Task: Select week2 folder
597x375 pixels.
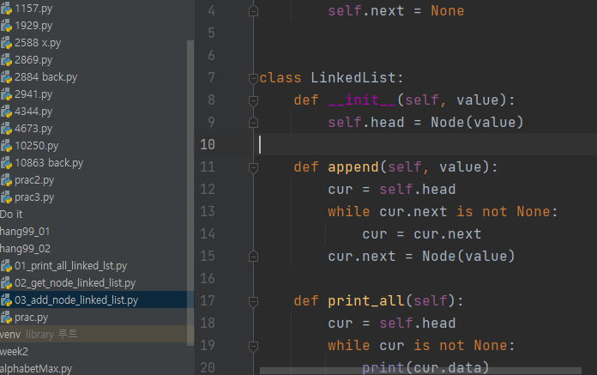Action: [14, 351]
